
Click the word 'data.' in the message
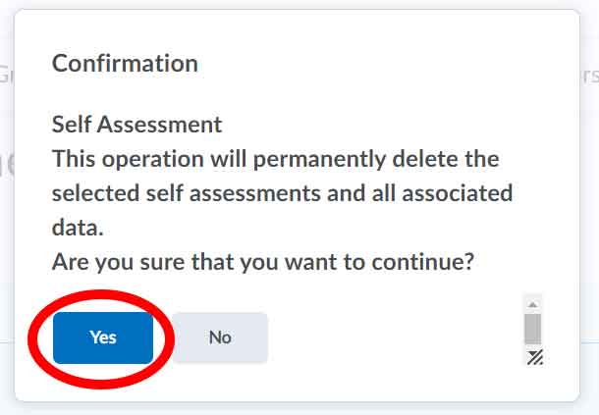click(77, 228)
